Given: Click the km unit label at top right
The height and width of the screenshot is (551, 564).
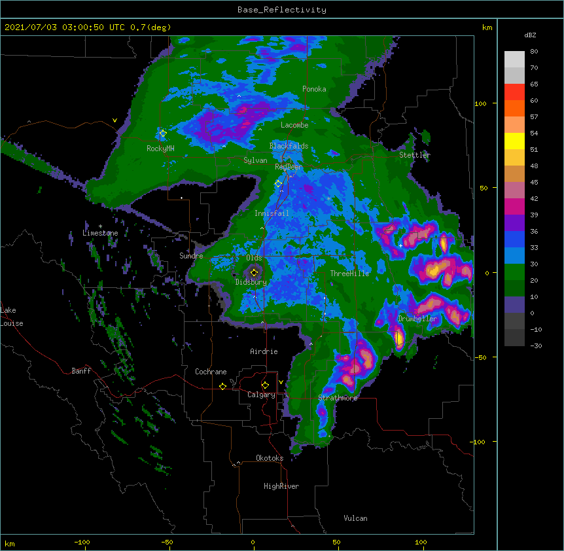Looking at the screenshot, I should 487,27.
